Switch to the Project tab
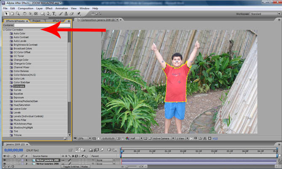 click(x=37, y=21)
